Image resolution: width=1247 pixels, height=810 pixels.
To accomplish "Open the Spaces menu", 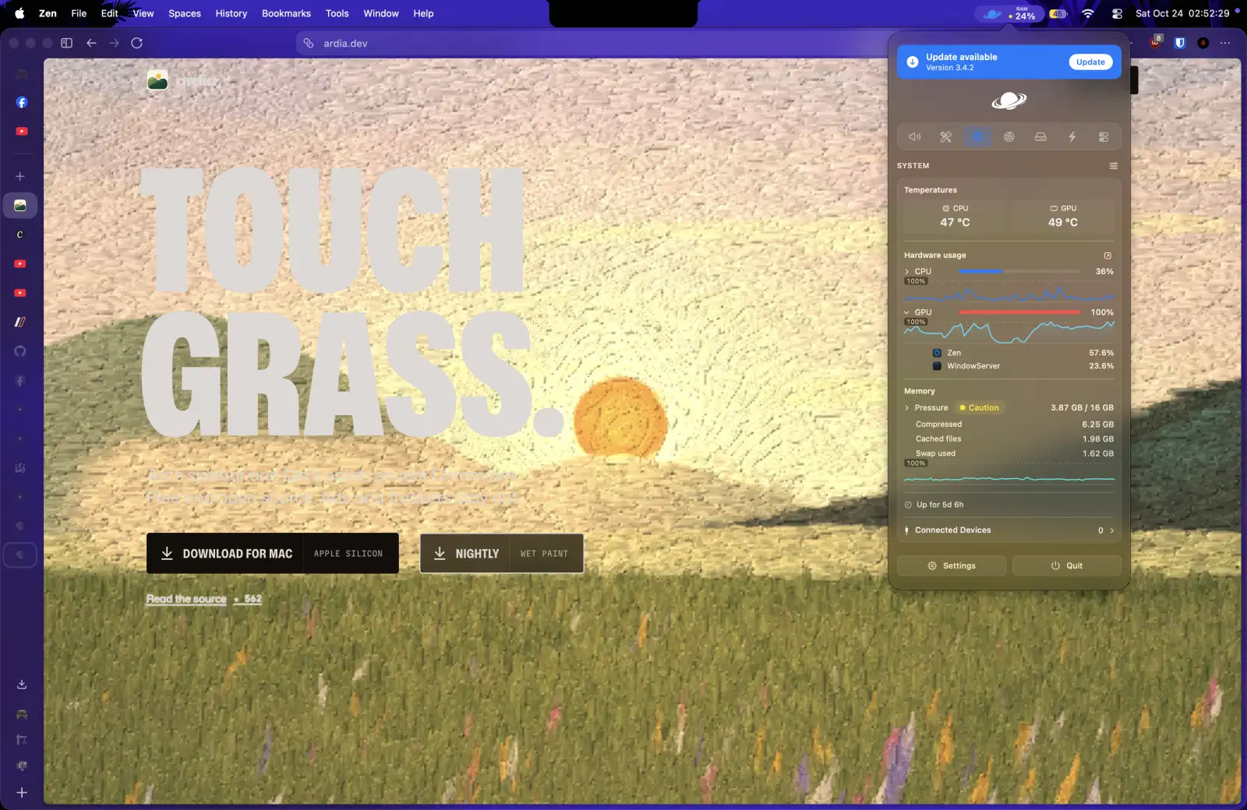I will click(185, 13).
